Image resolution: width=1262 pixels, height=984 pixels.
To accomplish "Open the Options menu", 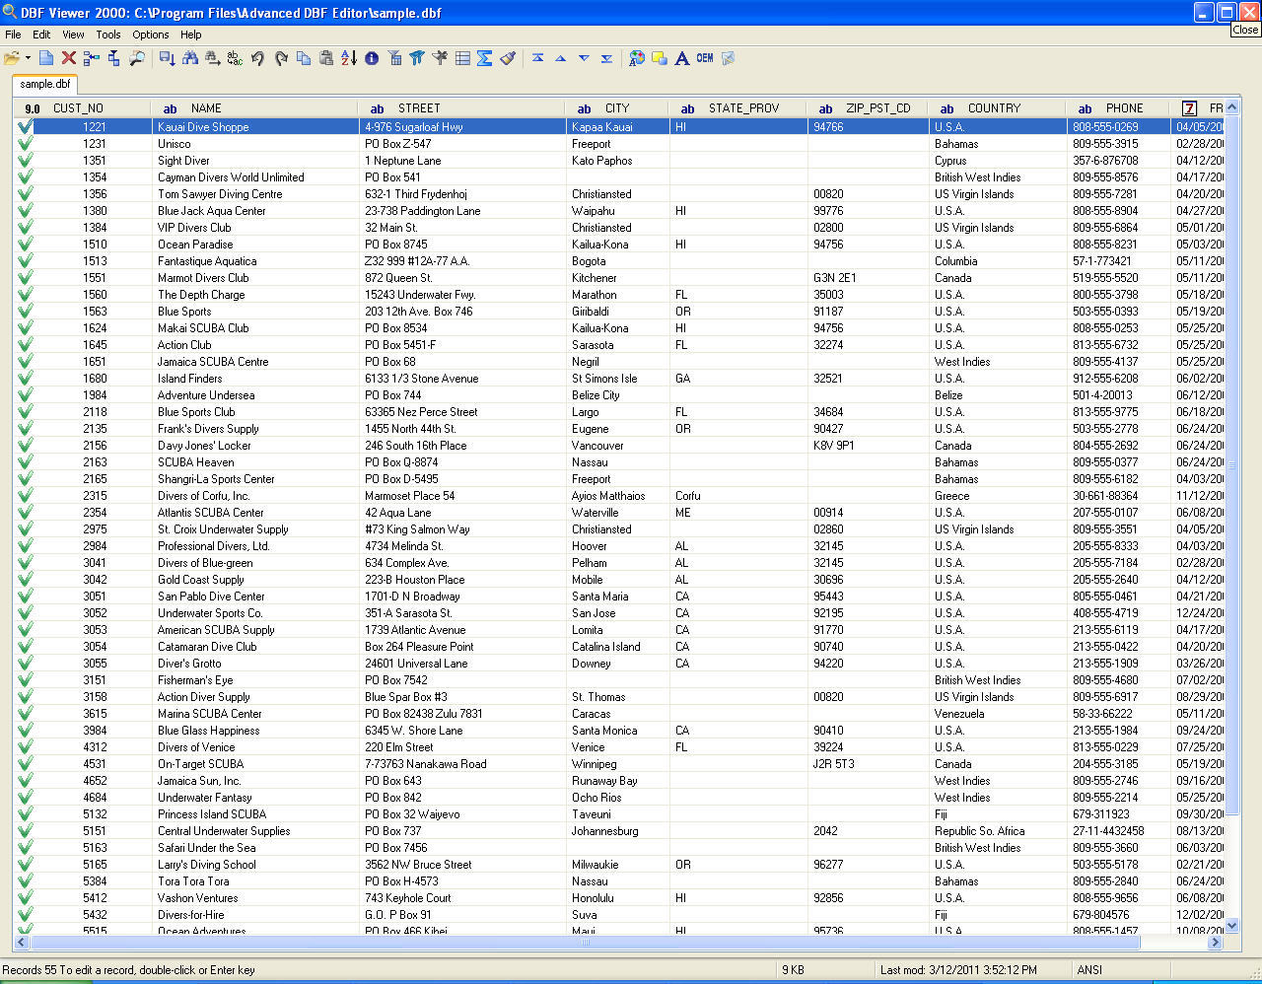I will 151,35.
